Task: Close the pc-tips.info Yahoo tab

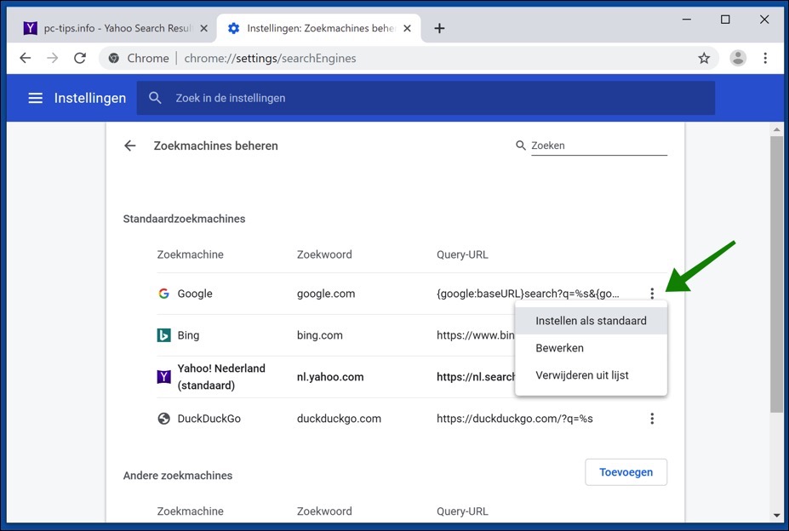Action: coord(203,28)
